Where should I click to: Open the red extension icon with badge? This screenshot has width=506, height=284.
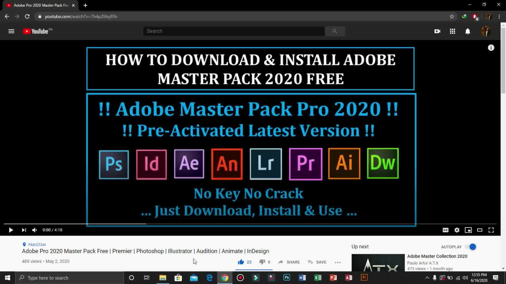(475, 17)
